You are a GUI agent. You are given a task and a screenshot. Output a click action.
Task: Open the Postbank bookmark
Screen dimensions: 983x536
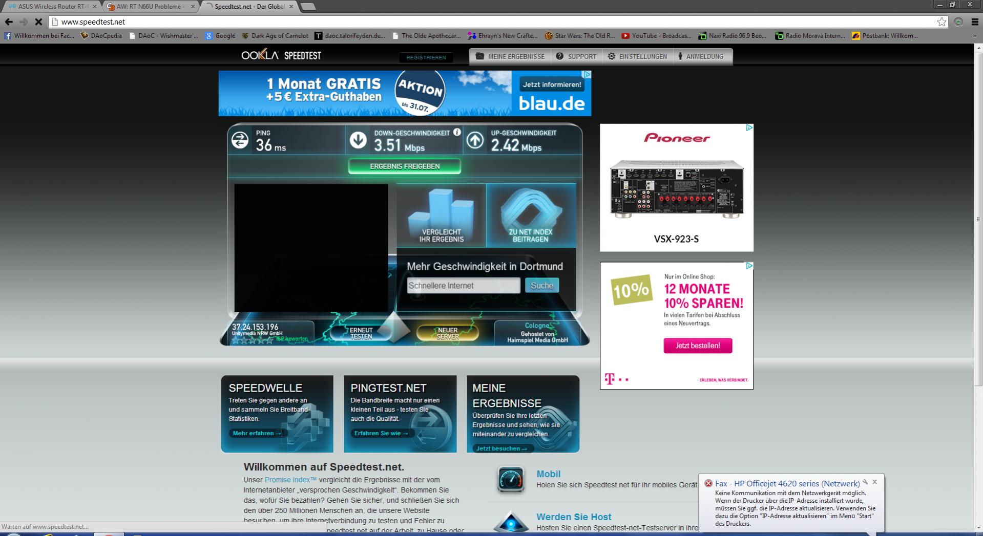885,35
